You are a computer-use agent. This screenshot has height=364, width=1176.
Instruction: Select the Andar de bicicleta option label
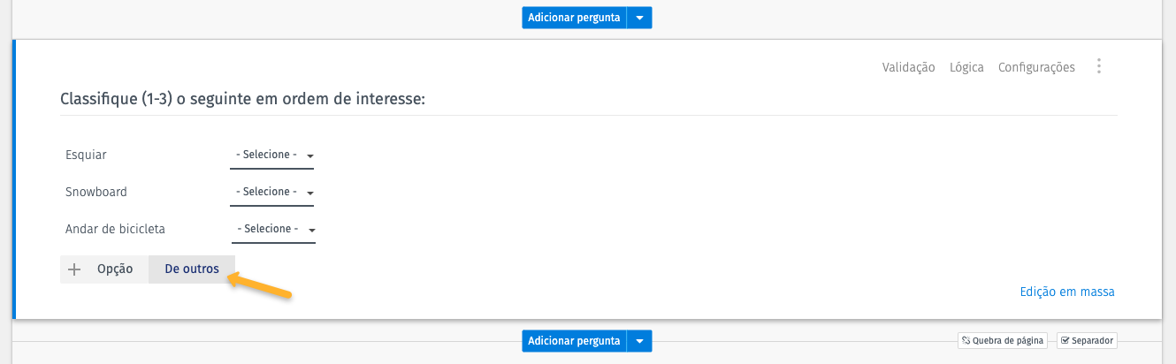[115, 230]
